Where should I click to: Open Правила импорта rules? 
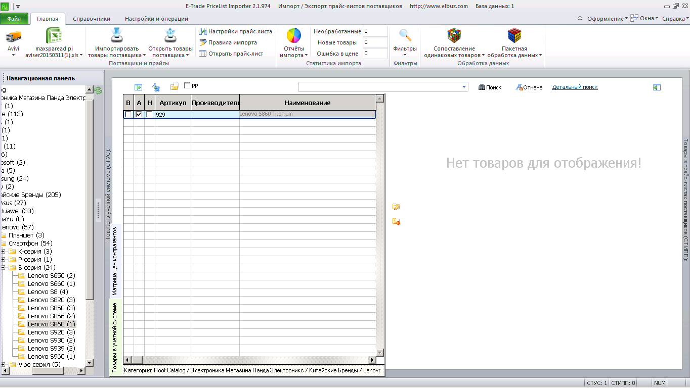click(228, 42)
